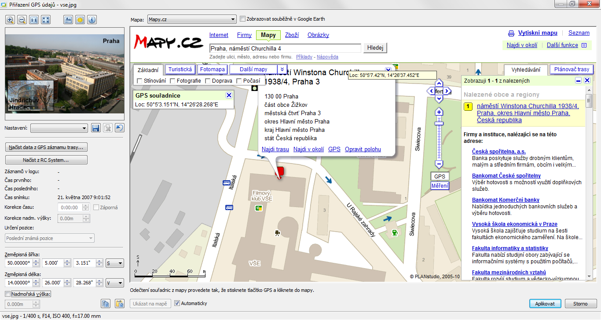Show photo information icon

(x=92, y=20)
